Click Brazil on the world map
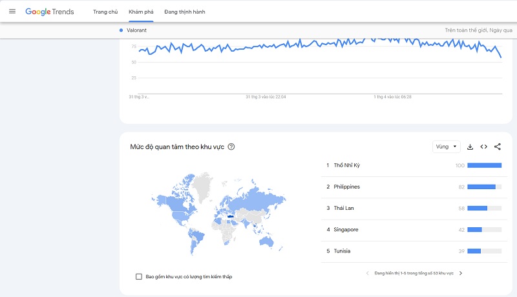Viewport: 517px width, 297px height. click(197, 235)
